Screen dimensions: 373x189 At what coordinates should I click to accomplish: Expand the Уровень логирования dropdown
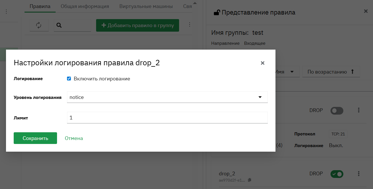point(167,97)
